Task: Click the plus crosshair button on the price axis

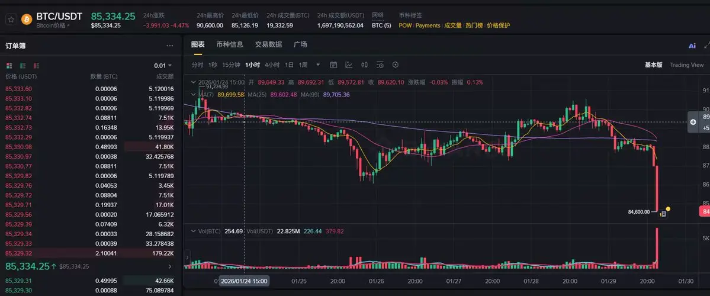Action: click(693, 122)
